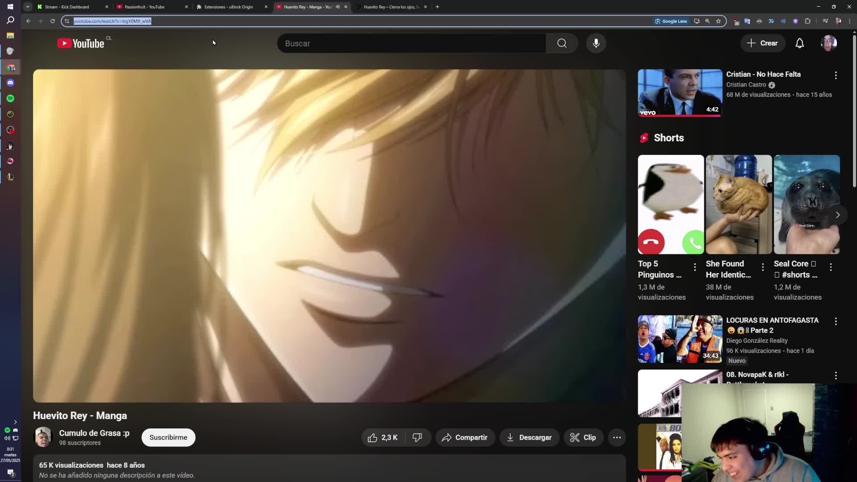The width and height of the screenshot is (857, 482).
Task: Open Spotify from the taskbar
Action: (10, 99)
